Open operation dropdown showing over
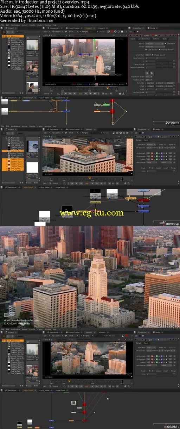This screenshot has height=429, width=180. [151, 348]
